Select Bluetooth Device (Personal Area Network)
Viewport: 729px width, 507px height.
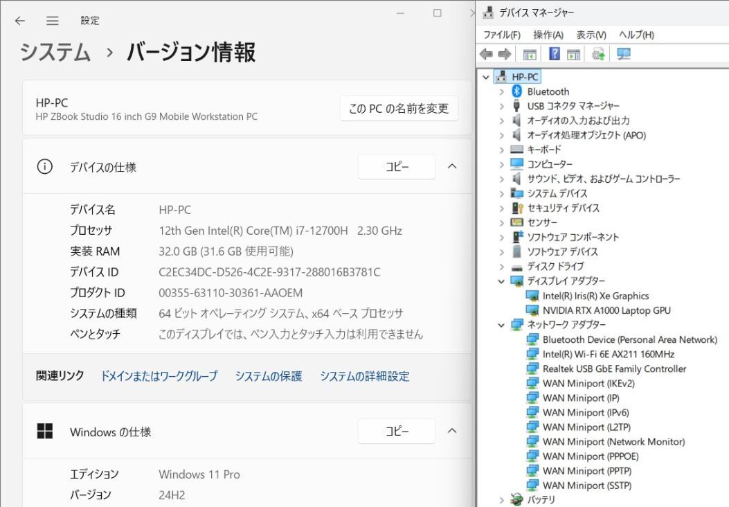tap(630, 339)
